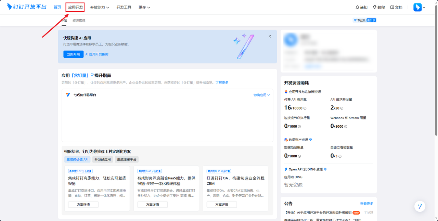Select the 集成连接平台 tab

pyautogui.click(x=127, y=159)
